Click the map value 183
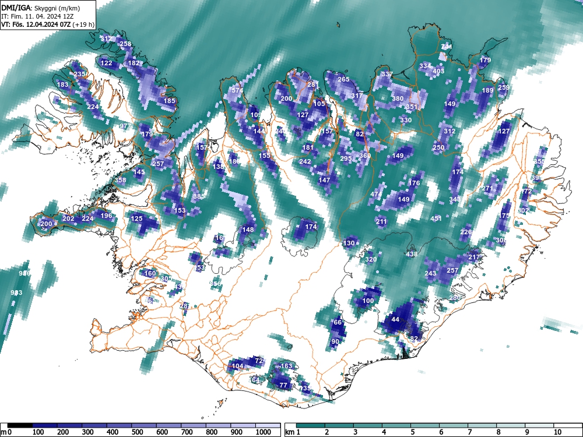This screenshot has width=583, height=437. pyautogui.click(x=63, y=84)
